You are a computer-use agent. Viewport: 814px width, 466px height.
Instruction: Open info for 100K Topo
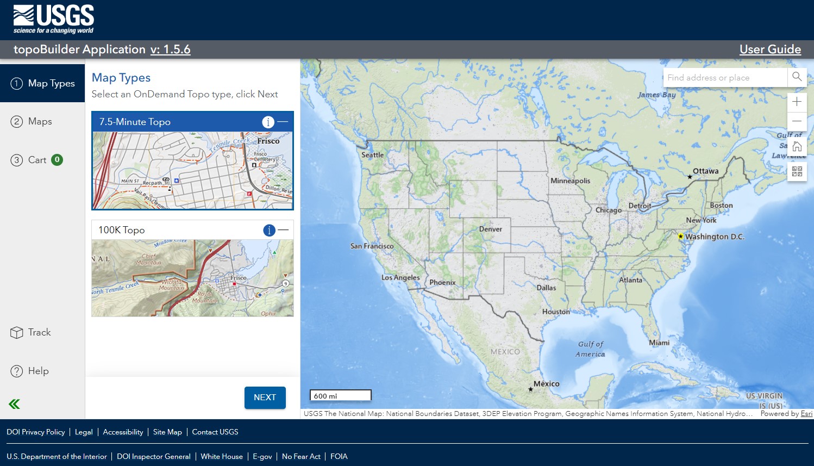pyautogui.click(x=269, y=230)
